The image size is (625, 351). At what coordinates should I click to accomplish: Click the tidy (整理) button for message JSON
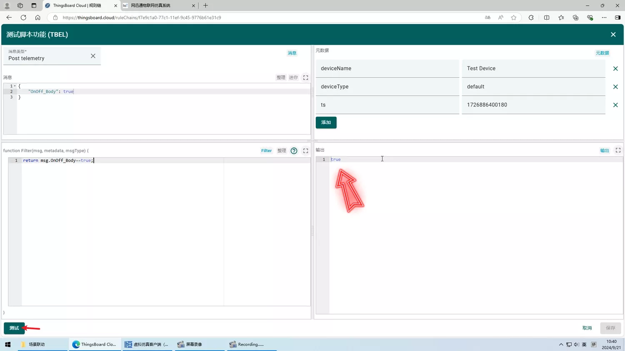pyautogui.click(x=281, y=78)
